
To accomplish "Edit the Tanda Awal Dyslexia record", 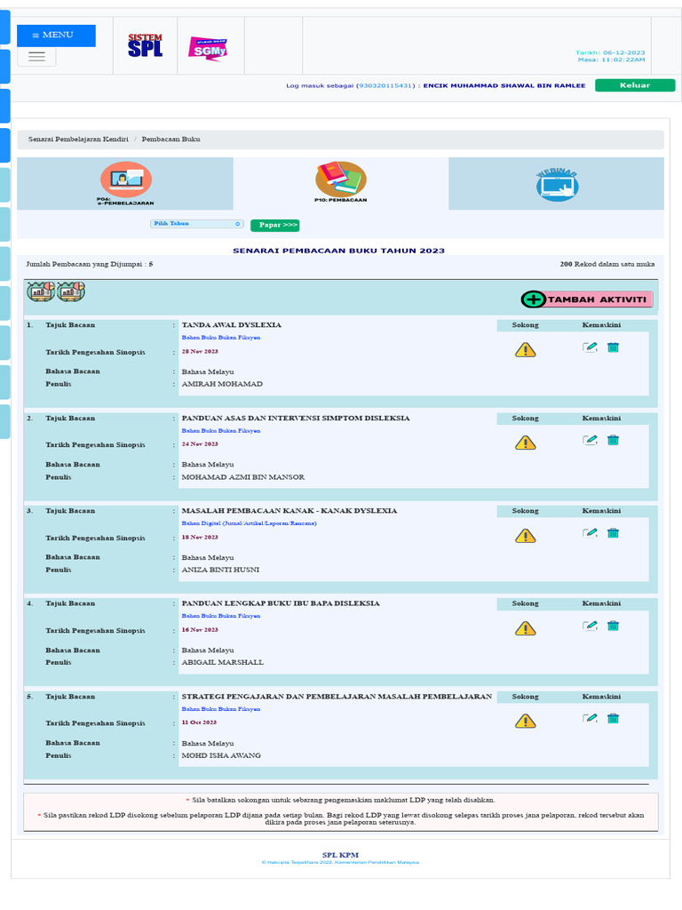I will point(590,347).
